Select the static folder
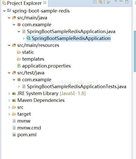 pyautogui.click(x=28, y=52)
